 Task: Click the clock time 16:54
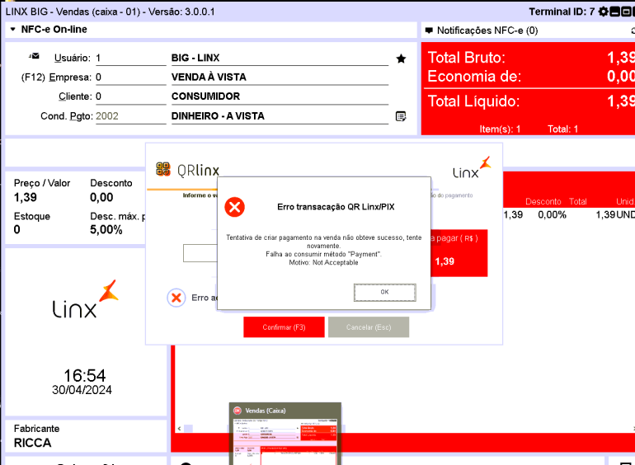[x=85, y=376]
